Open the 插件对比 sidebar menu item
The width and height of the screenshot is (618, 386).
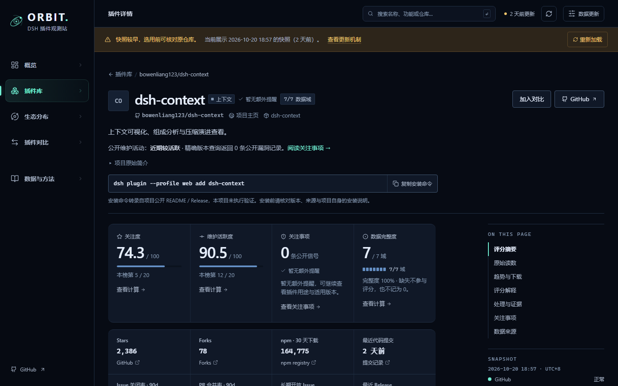coord(47,142)
